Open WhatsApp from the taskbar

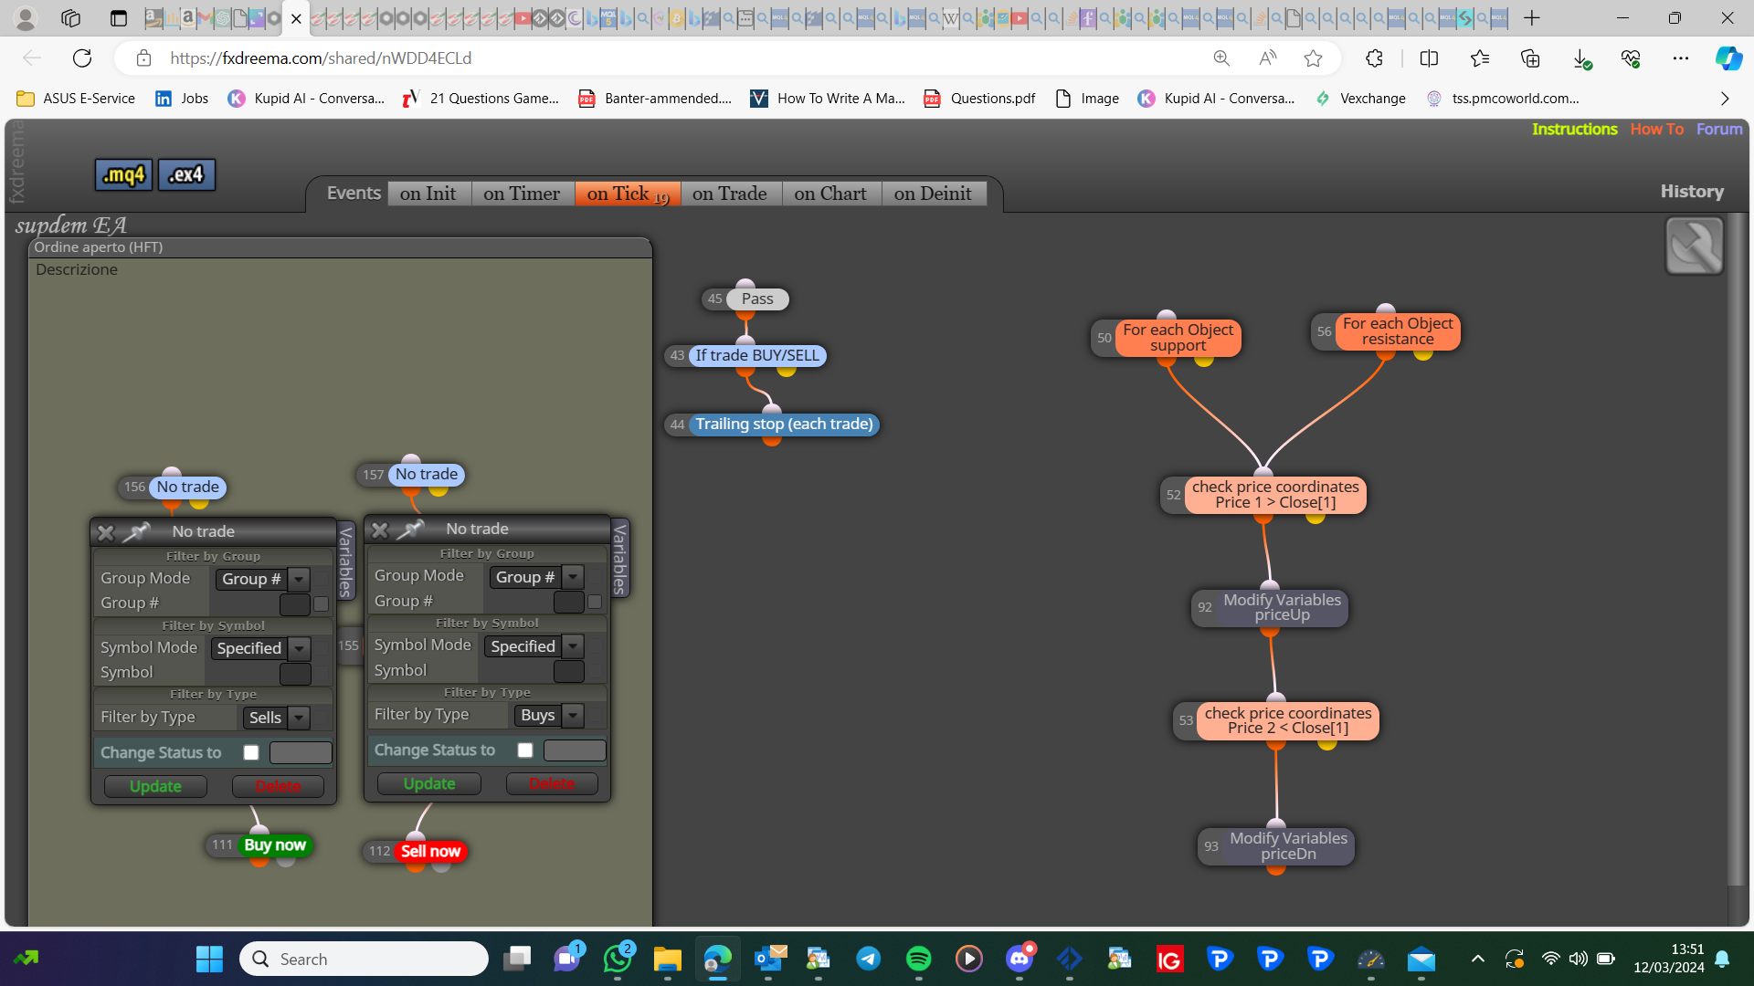[x=618, y=959]
